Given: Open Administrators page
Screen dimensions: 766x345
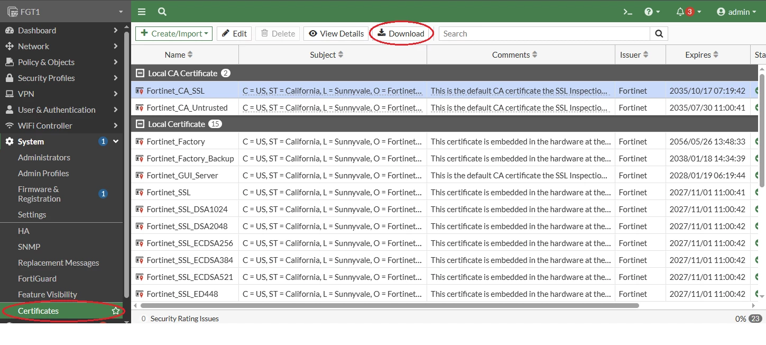Looking at the screenshot, I should pyautogui.click(x=44, y=157).
